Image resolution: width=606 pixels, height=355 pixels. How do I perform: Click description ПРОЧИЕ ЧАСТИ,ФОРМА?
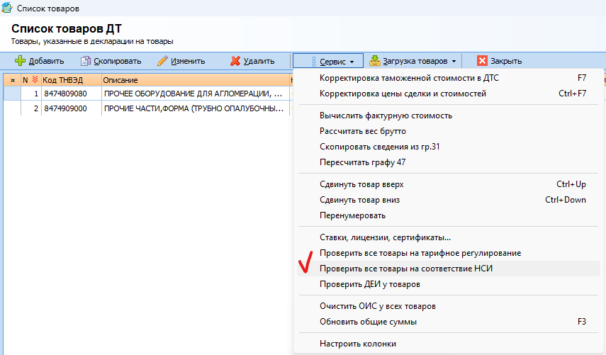(195, 108)
